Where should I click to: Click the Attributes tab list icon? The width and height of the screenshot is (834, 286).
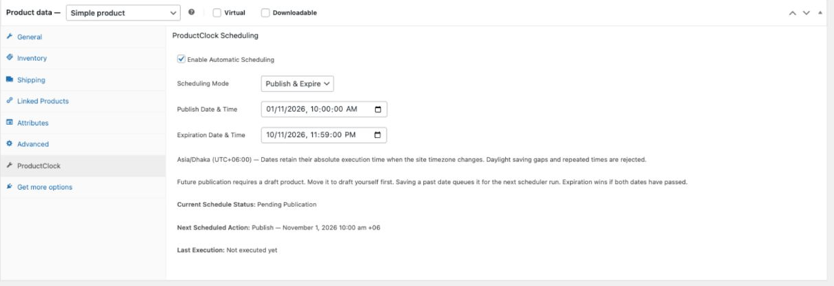pos(9,123)
